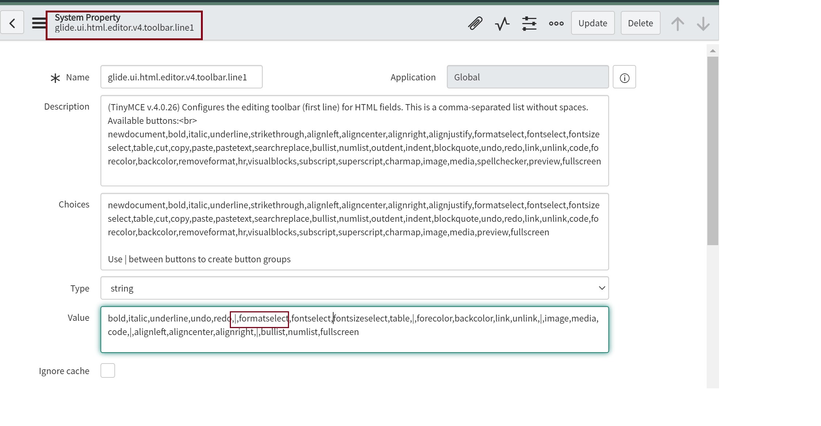Open the activity stream pulse icon
This screenshot has width=821, height=426.
coord(502,23)
